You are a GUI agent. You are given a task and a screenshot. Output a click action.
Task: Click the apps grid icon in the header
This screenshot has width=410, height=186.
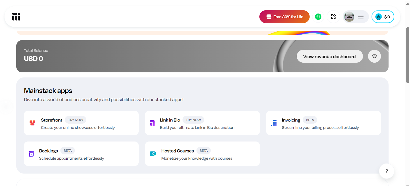click(333, 16)
